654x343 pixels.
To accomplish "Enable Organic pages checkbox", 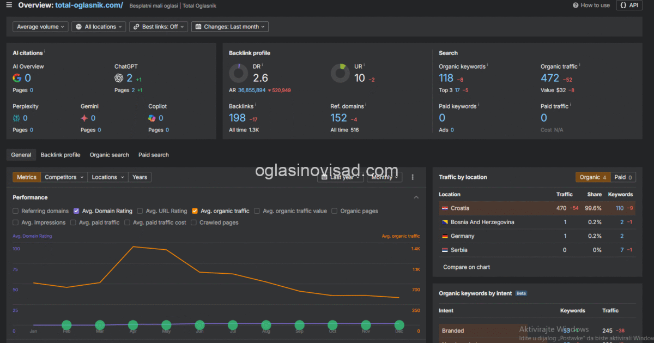I will [335, 211].
